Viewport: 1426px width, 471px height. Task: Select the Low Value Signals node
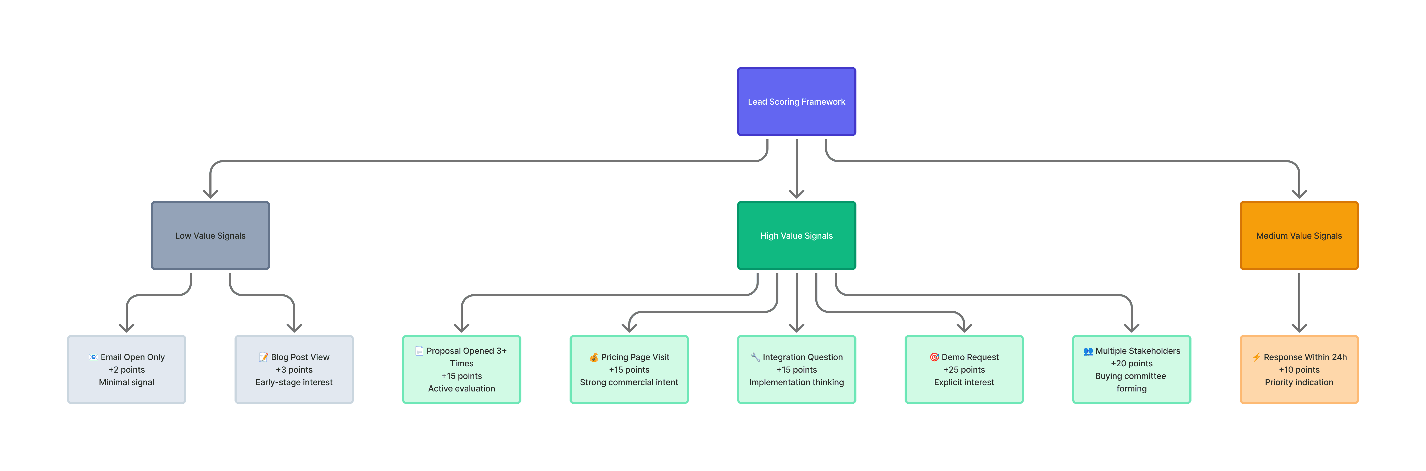click(210, 236)
